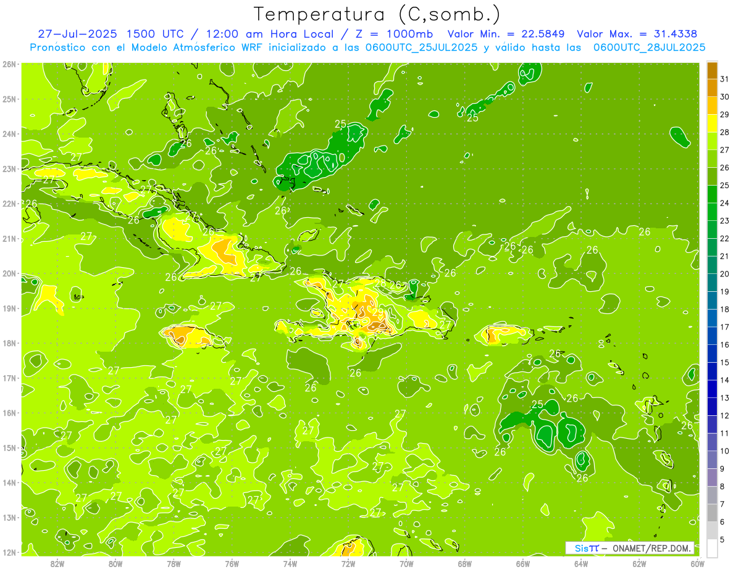Click the "68W" longitude axis label
741x572 pixels.
(x=464, y=563)
